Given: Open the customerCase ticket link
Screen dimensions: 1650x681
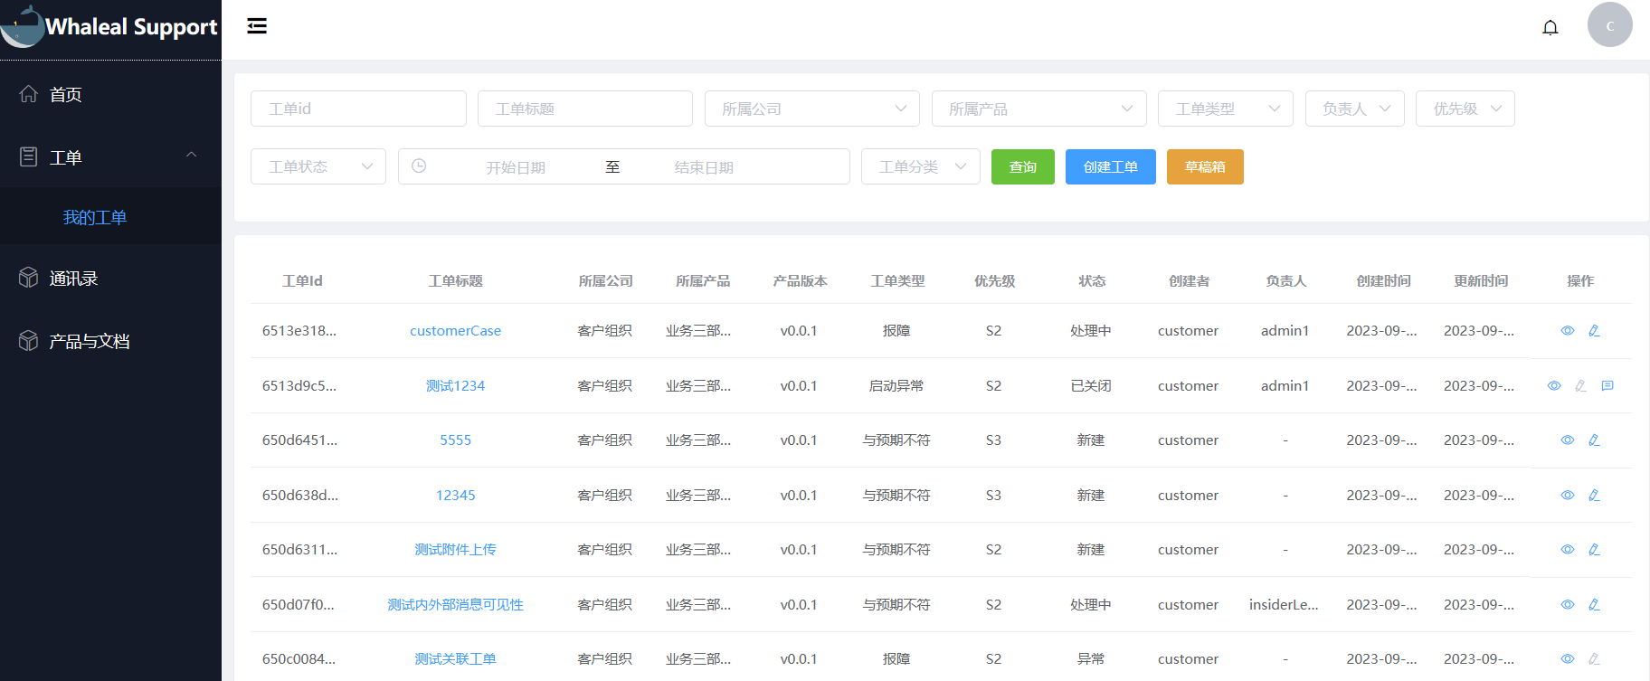Looking at the screenshot, I should coord(456,331).
